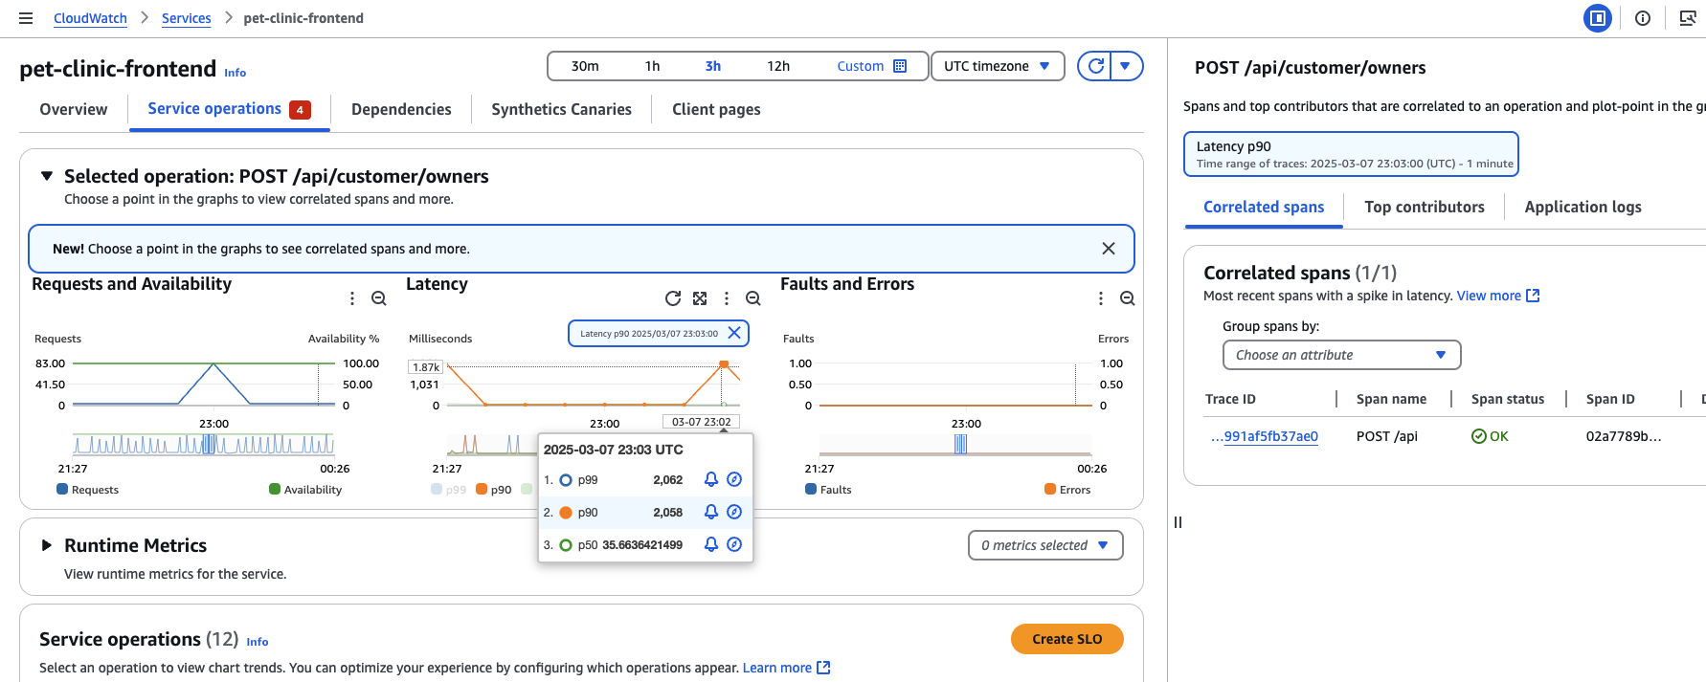This screenshot has height=682, width=1706.
Task: Go to CloudWatch breadcrumb
Action: pos(90,18)
